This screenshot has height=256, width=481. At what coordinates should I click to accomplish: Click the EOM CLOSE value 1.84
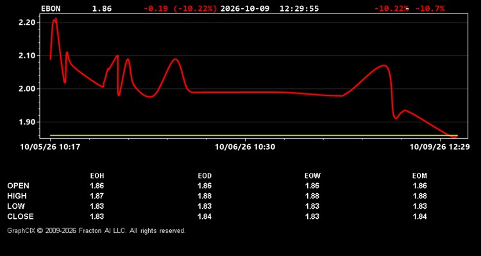(419, 216)
